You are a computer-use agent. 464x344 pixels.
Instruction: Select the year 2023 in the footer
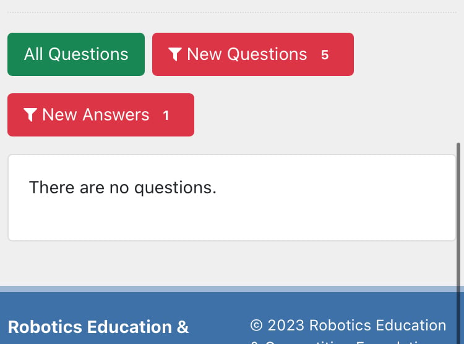(x=286, y=325)
